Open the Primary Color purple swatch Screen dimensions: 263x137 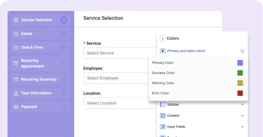[240, 63]
